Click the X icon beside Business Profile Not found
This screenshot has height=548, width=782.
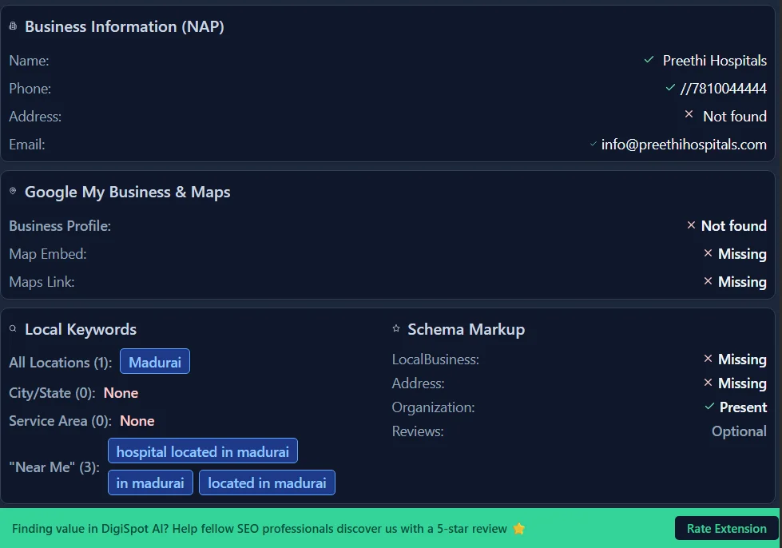pos(691,225)
